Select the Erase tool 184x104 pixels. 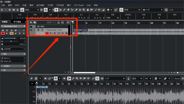coord(68,10)
